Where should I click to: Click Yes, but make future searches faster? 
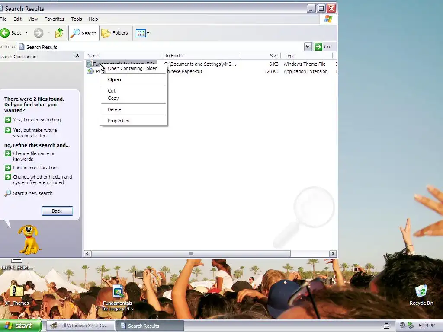pyautogui.click(x=35, y=133)
